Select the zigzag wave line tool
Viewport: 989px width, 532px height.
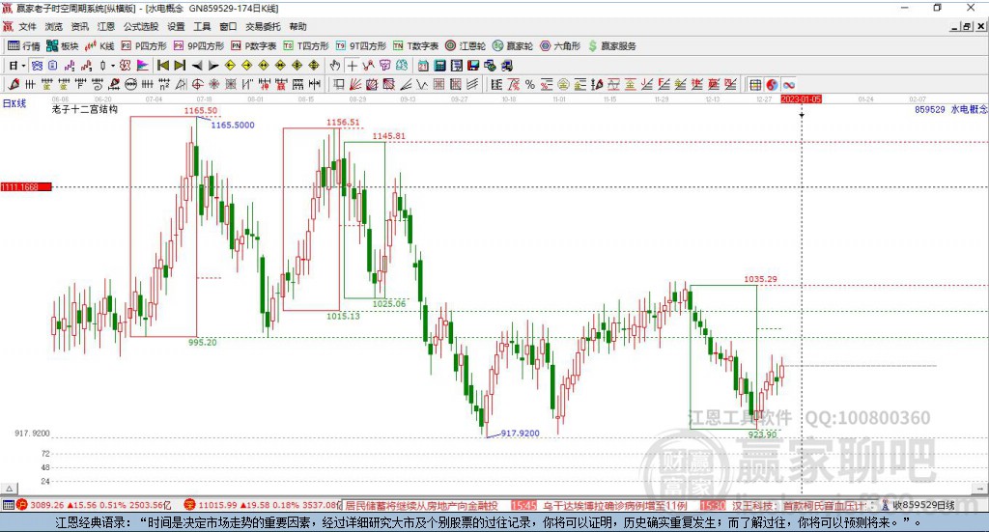point(422,84)
